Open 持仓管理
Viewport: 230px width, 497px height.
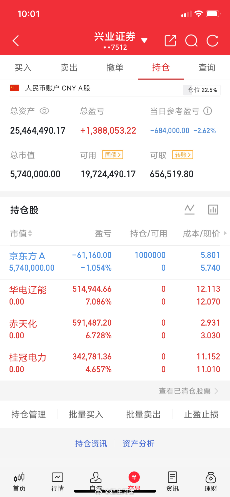(x=29, y=414)
